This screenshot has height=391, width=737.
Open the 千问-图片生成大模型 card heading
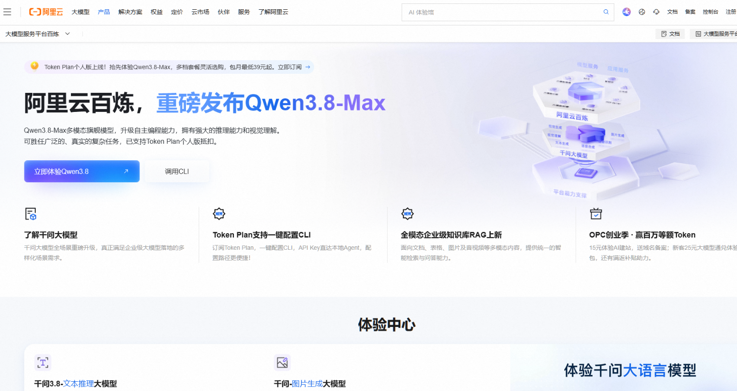click(310, 384)
